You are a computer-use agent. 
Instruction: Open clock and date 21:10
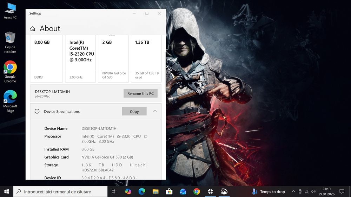point(326,191)
